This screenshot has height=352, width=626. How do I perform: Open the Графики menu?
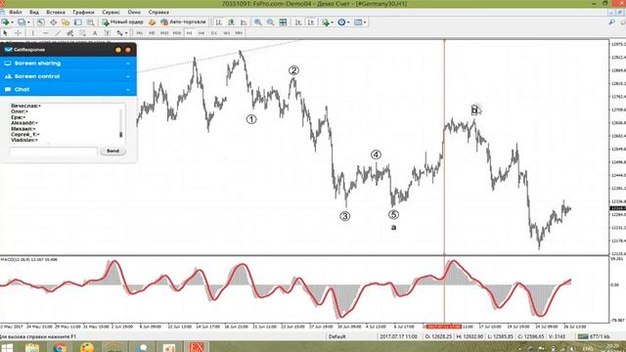tap(83, 13)
